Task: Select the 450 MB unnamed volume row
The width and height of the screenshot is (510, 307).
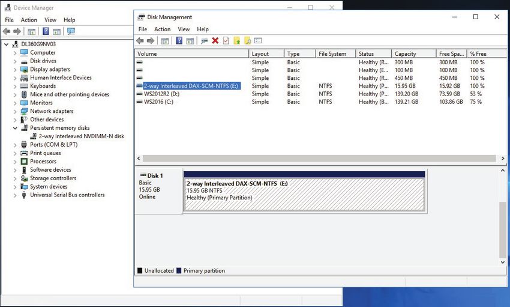Action: pos(320,78)
